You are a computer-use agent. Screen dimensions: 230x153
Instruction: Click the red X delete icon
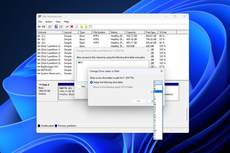click(72, 27)
